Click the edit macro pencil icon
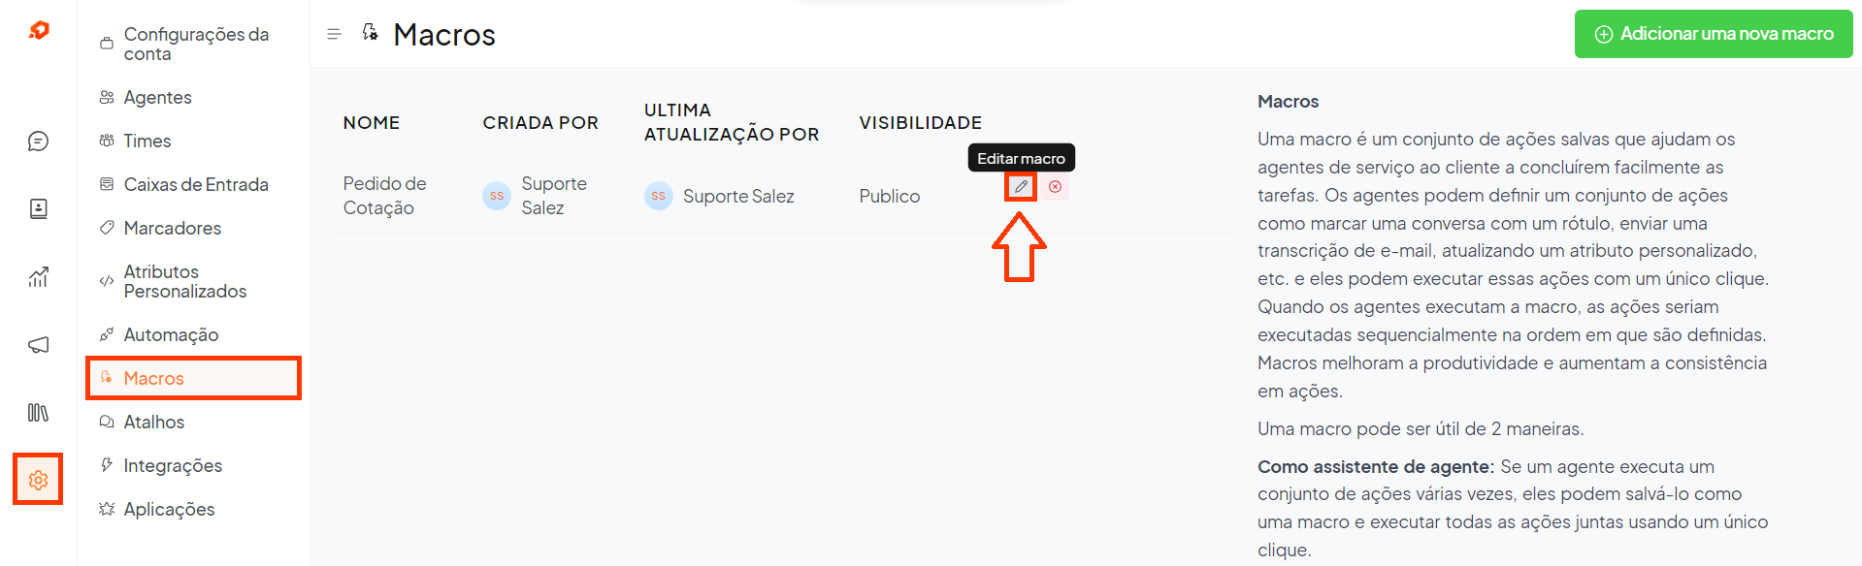Image resolution: width=1862 pixels, height=566 pixels. point(1021,186)
